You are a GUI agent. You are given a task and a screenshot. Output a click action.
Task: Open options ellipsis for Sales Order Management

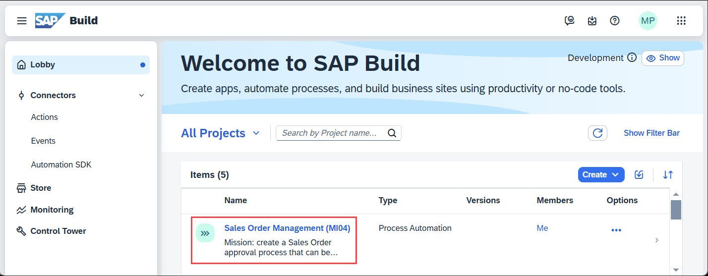[616, 230]
